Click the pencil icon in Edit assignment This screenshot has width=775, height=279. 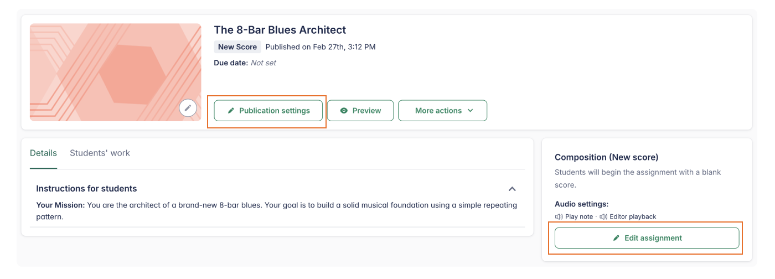616,238
